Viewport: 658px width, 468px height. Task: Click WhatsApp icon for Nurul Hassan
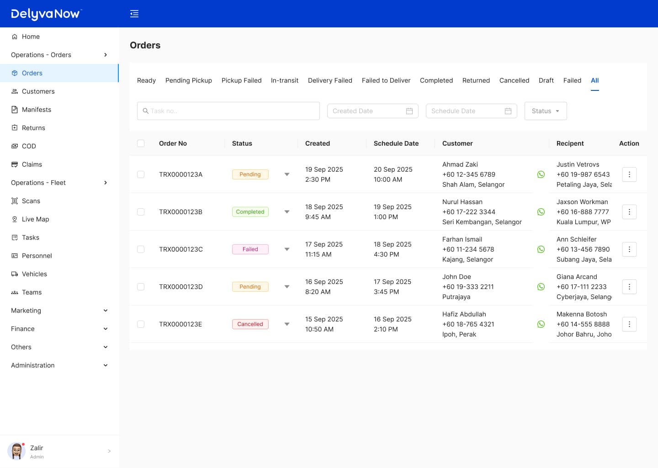(x=541, y=212)
